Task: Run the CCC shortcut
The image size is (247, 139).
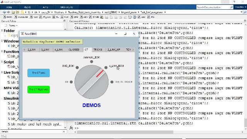Action: pos(64,17)
